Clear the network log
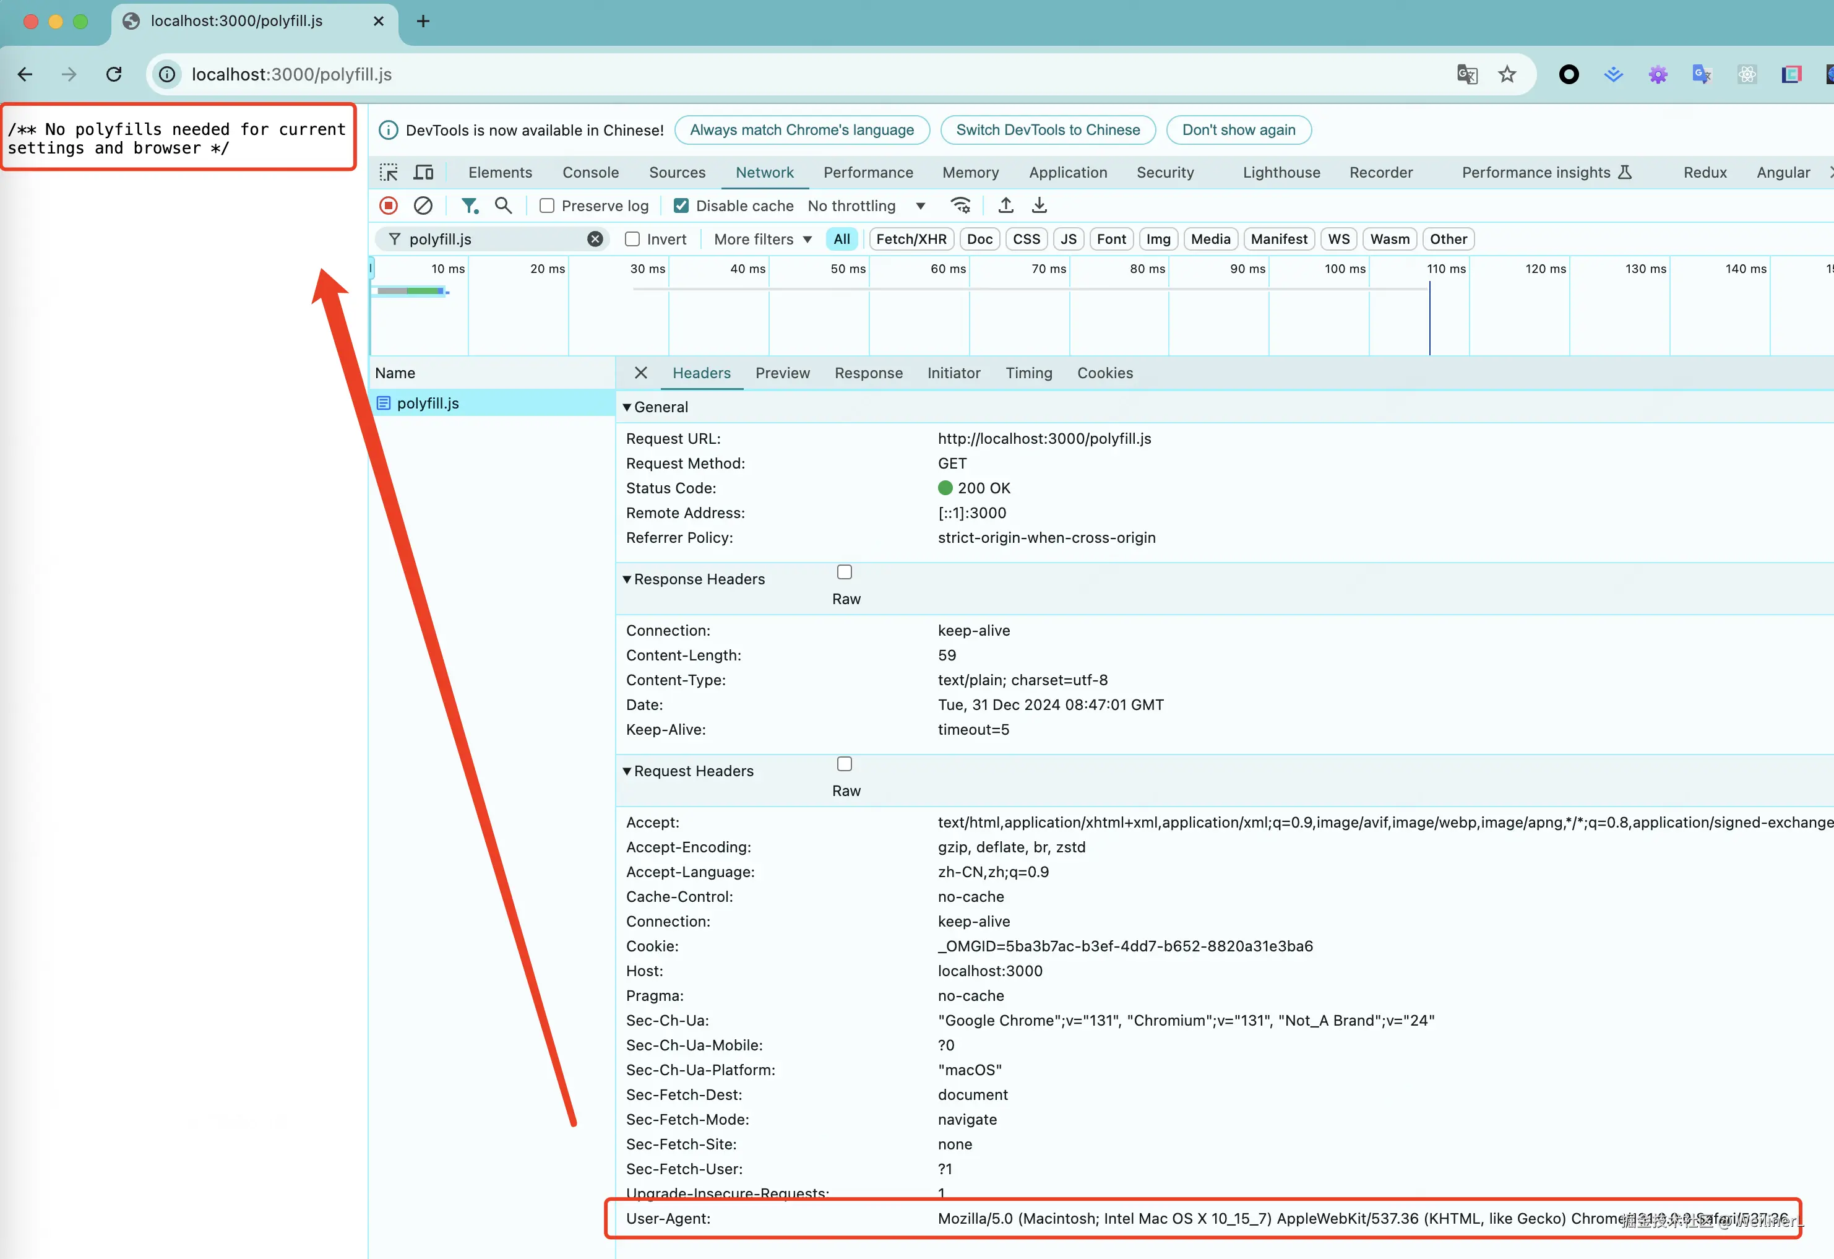This screenshot has width=1834, height=1259. (x=423, y=206)
